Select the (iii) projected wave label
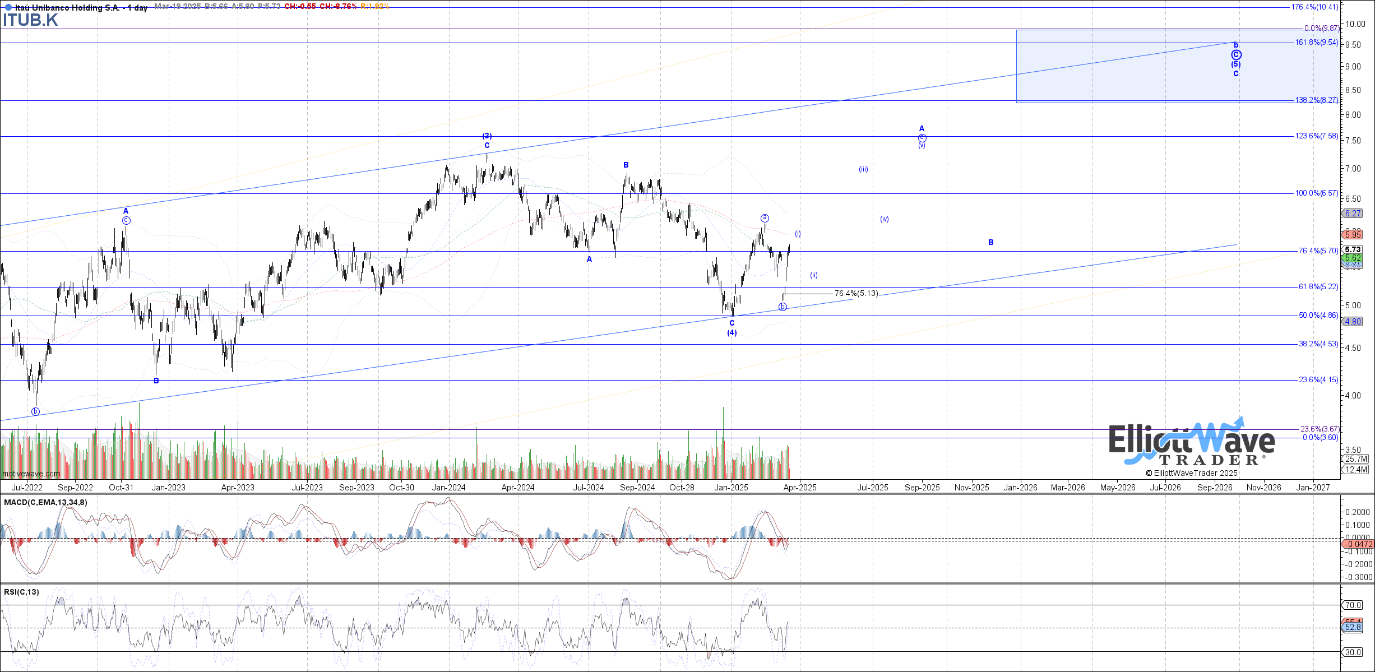1375x672 pixels. pyautogui.click(x=863, y=169)
